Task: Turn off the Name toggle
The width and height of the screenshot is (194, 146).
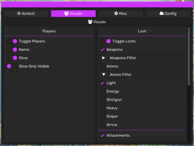Action: tap(12, 49)
